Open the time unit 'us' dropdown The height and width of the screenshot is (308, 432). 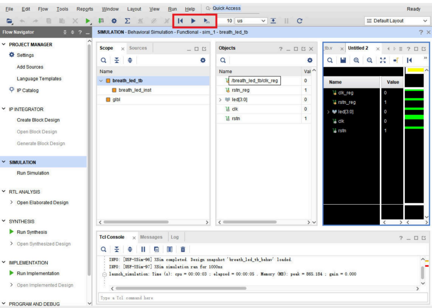point(263,21)
